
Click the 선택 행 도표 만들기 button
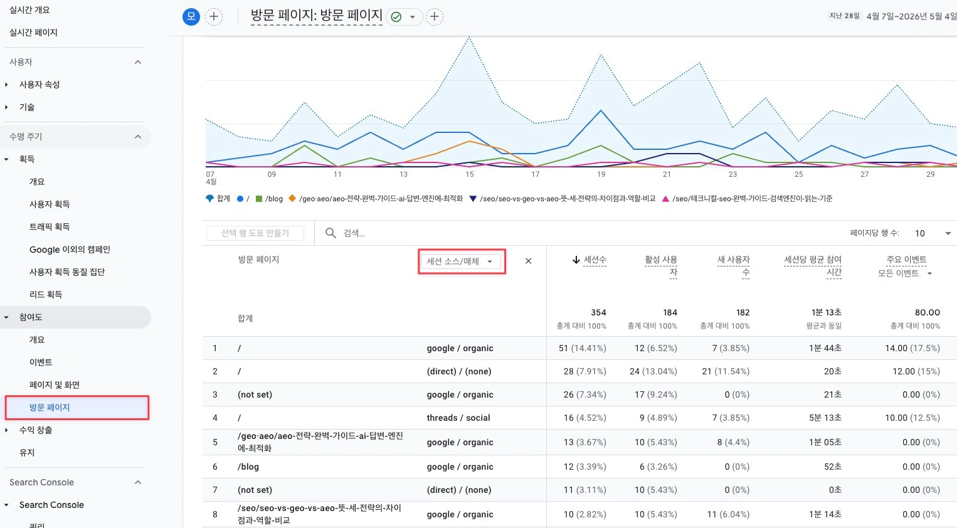pyautogui.click(x=255, y=233)
